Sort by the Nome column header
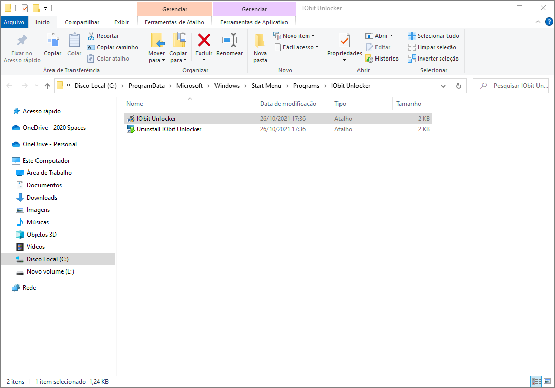The width and height of the screenshot is (555, 388). click(190, 104)
